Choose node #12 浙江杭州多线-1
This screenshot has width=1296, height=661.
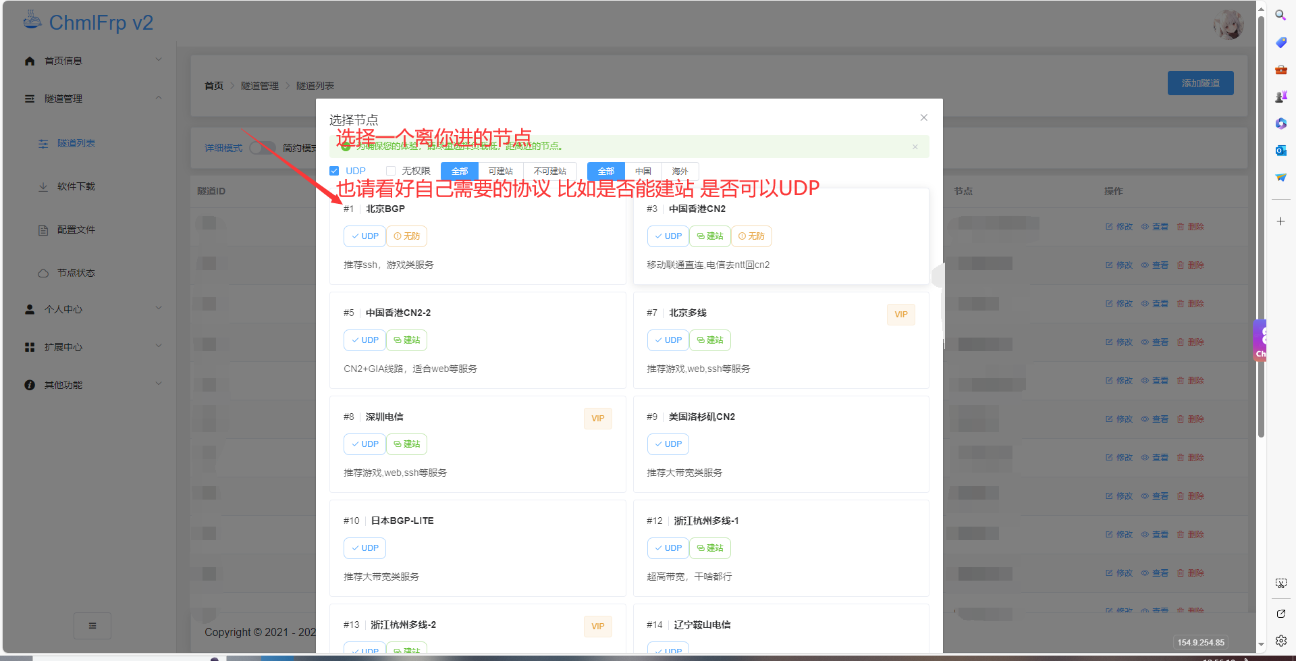(782, 548)
